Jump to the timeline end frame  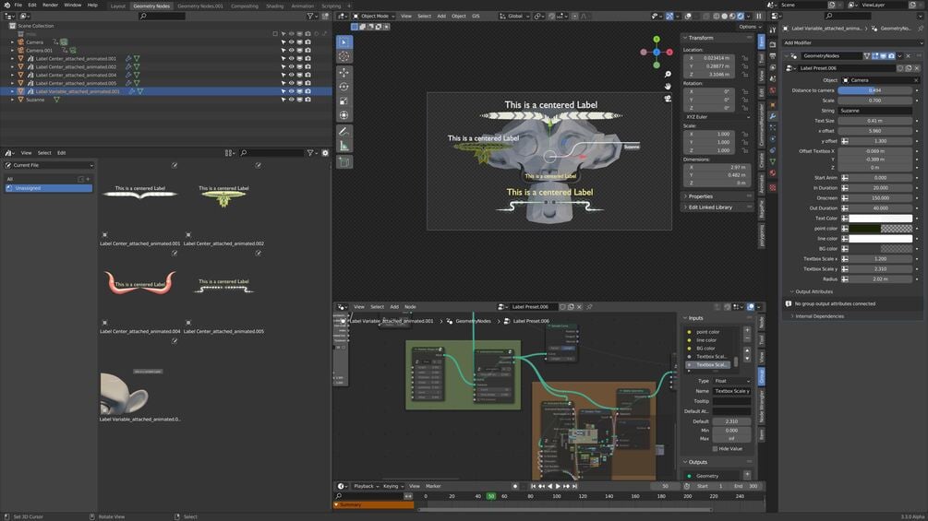574,486
